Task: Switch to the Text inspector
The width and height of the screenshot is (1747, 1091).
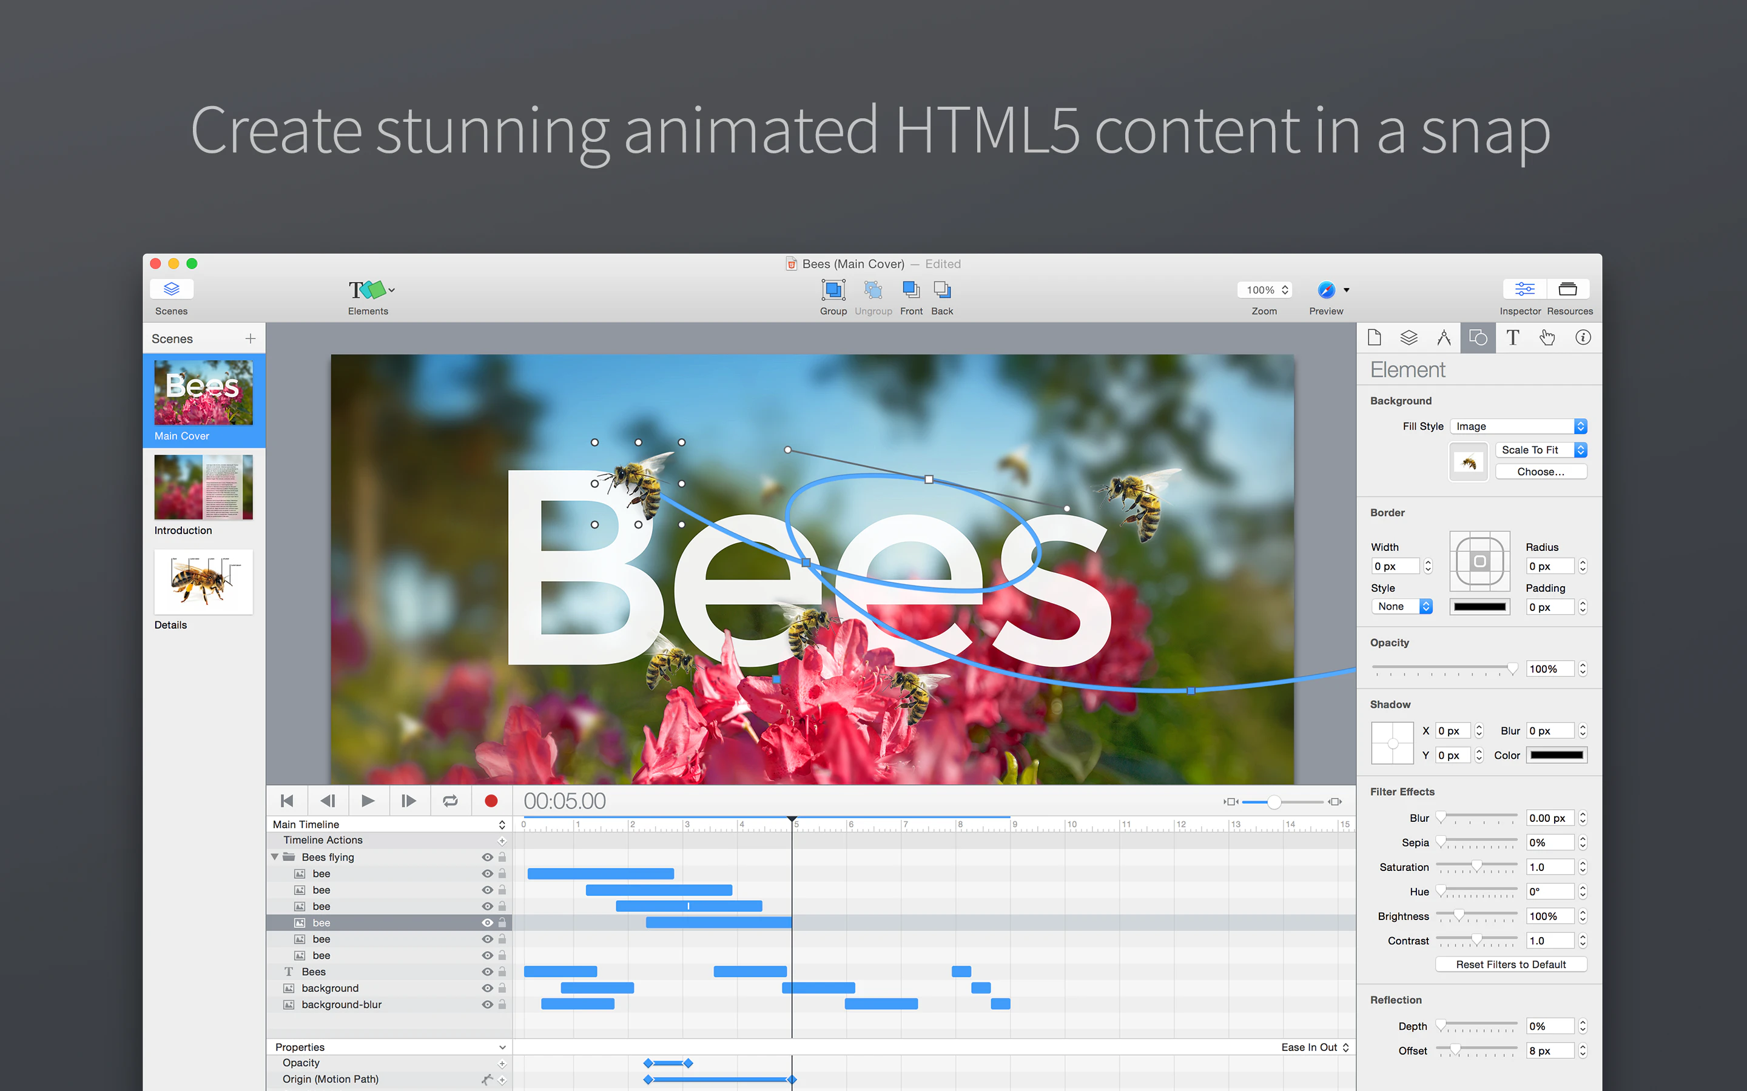Action: tap(1512, 337)
